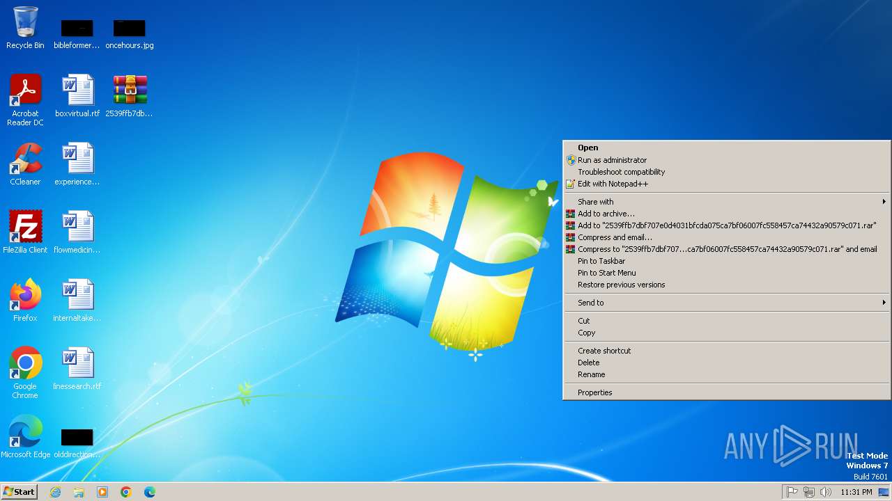Open Windows Media Player from taskbar
892x501 pixels.
tap(102, 492)
